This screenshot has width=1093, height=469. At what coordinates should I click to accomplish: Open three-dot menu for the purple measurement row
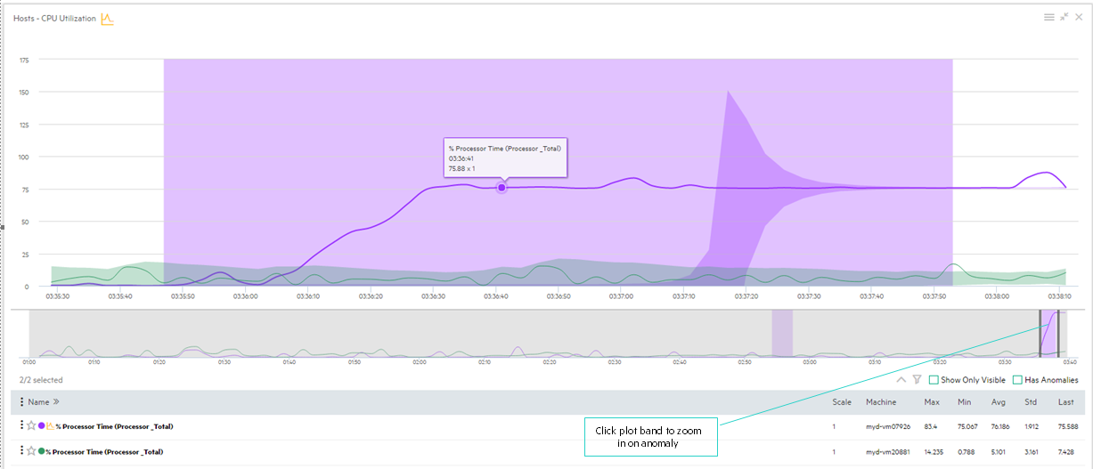pos(21,426)
